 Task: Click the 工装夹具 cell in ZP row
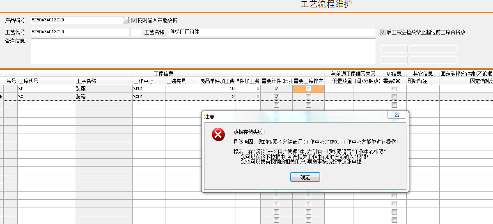tap(181, 89)
